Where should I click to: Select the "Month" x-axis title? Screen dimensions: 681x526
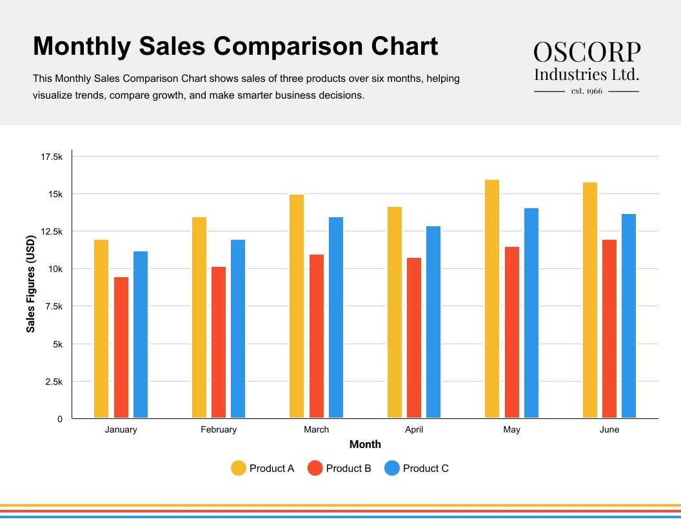point(365,445)
